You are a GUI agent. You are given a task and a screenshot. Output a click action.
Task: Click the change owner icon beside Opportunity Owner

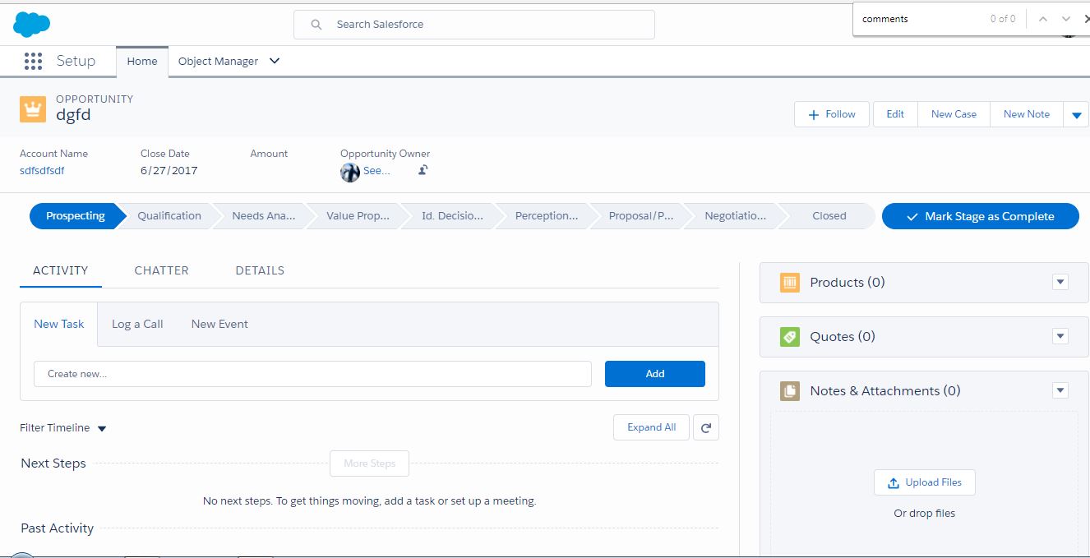pyautogui.click(x=422, y=170)
